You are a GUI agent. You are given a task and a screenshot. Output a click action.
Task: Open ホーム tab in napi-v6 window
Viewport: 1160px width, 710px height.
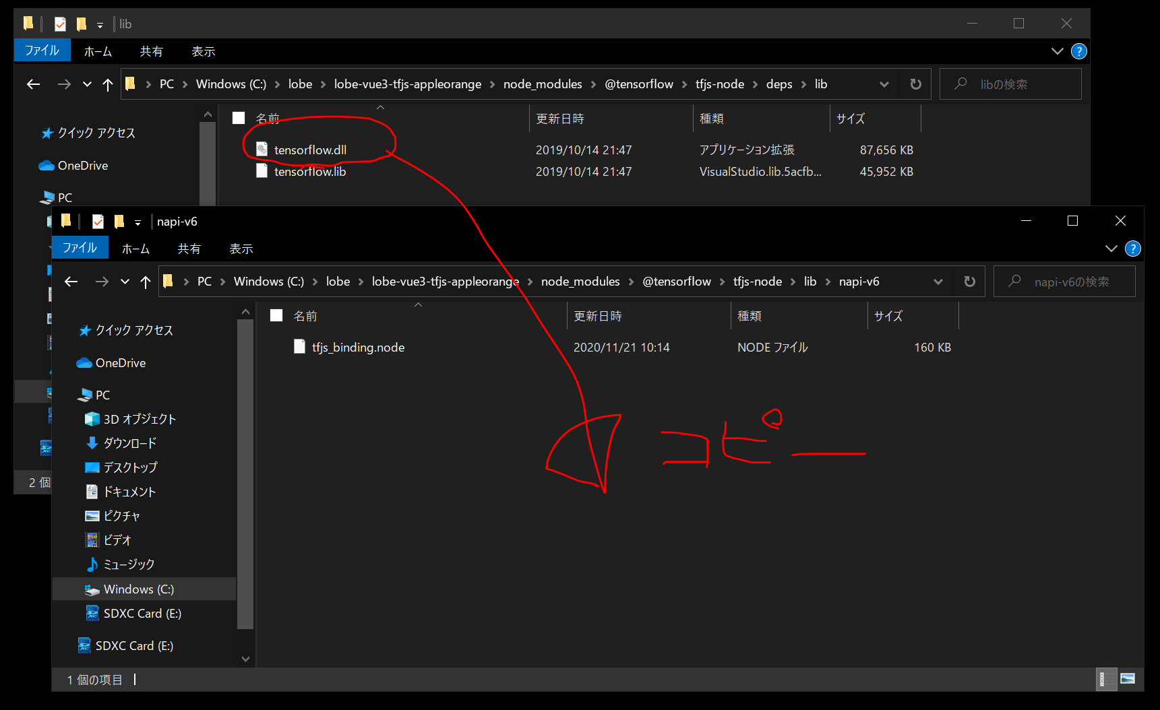pyautogui.click(x=135, y=249)
